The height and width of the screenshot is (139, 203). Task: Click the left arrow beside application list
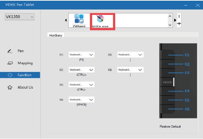click(x=66, y=20)
